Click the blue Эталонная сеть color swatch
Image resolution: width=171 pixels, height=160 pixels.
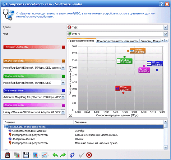click(63, 91)
